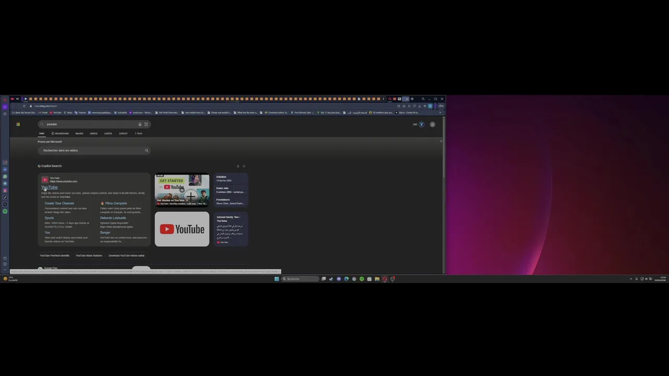Open the Debordo Leekunfa link
The height and width of the screenshot is (376, 669).
pyautogui.click(x=113, y=218)
